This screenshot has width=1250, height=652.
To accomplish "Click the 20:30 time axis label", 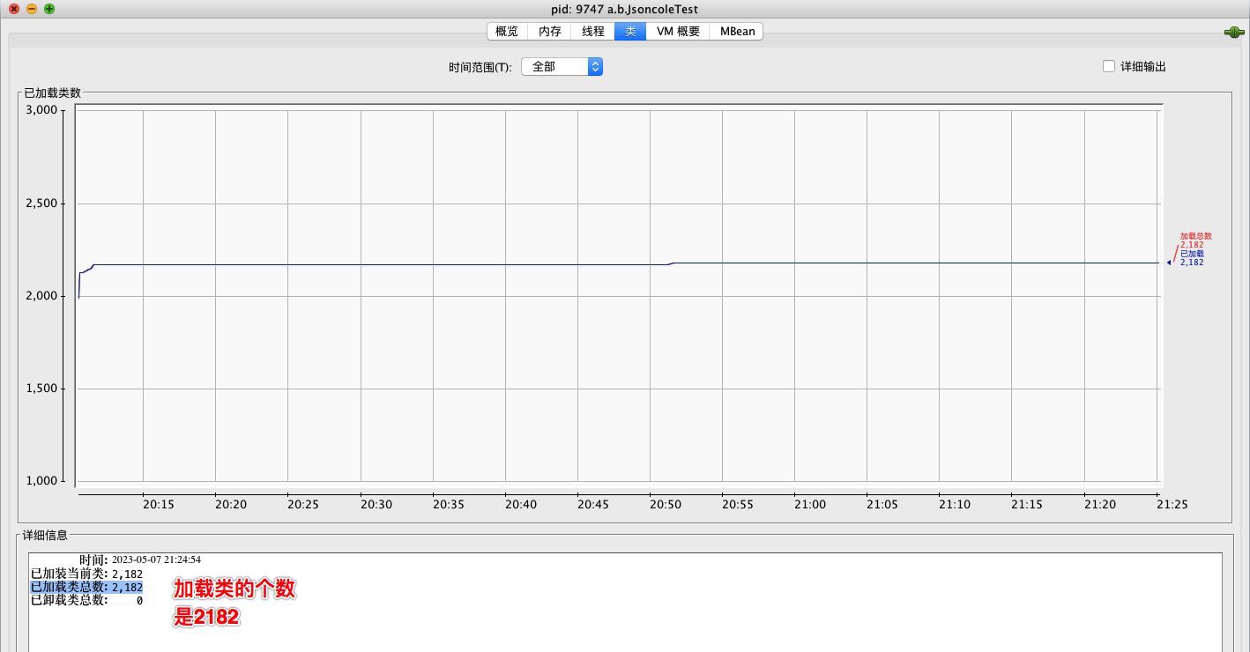I will pos(376,505).
